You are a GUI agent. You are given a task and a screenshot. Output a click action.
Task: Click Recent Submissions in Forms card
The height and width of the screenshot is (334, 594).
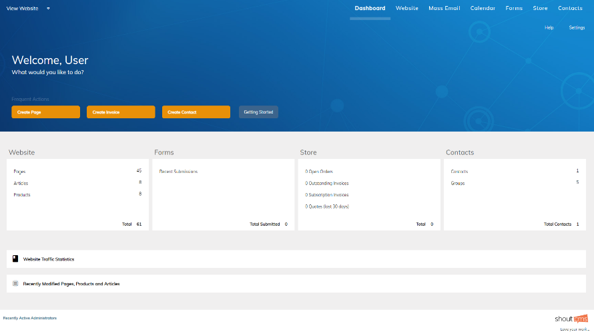point(178,172)
